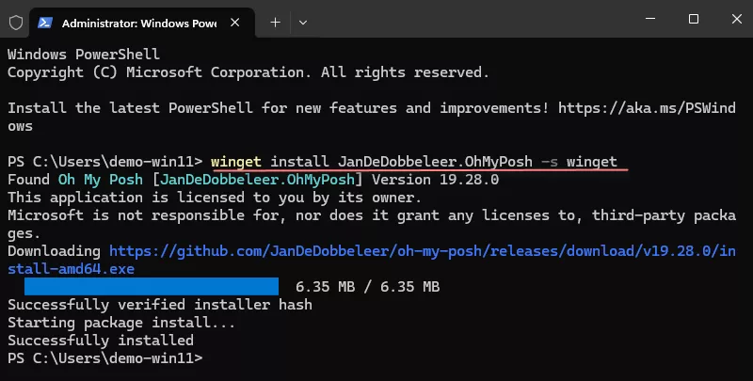The image size is (753, 381).
Task: Close the Administrator PowerShell tab
Action: 234,22
